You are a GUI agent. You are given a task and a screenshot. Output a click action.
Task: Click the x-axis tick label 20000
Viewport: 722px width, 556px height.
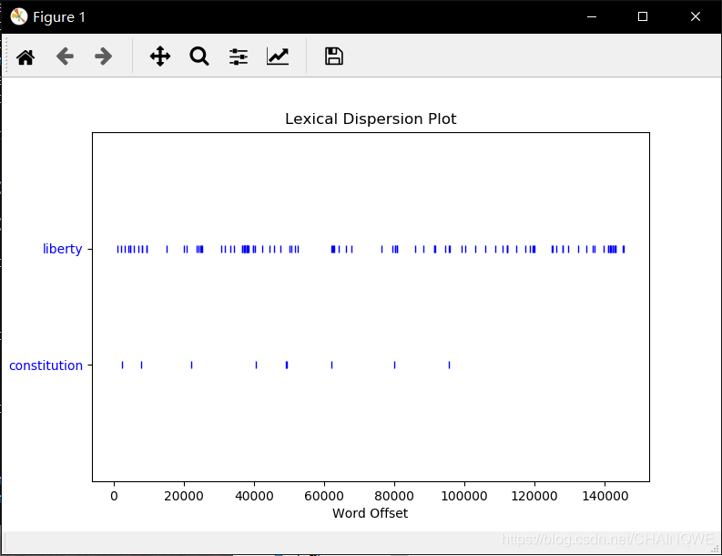(x=184, y=496)
